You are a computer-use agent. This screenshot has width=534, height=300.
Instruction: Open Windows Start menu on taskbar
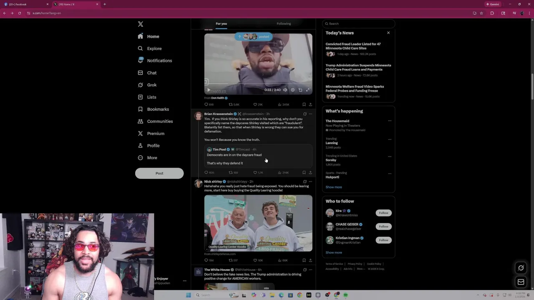click(189, 295)
